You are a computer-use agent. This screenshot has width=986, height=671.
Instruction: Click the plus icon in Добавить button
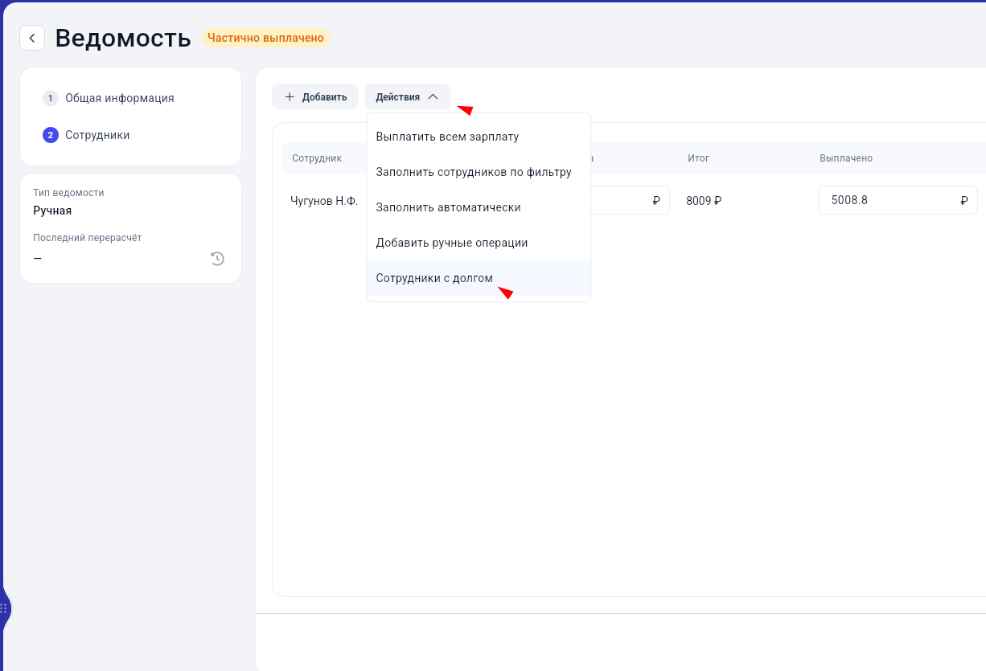(x=290, y=96)
